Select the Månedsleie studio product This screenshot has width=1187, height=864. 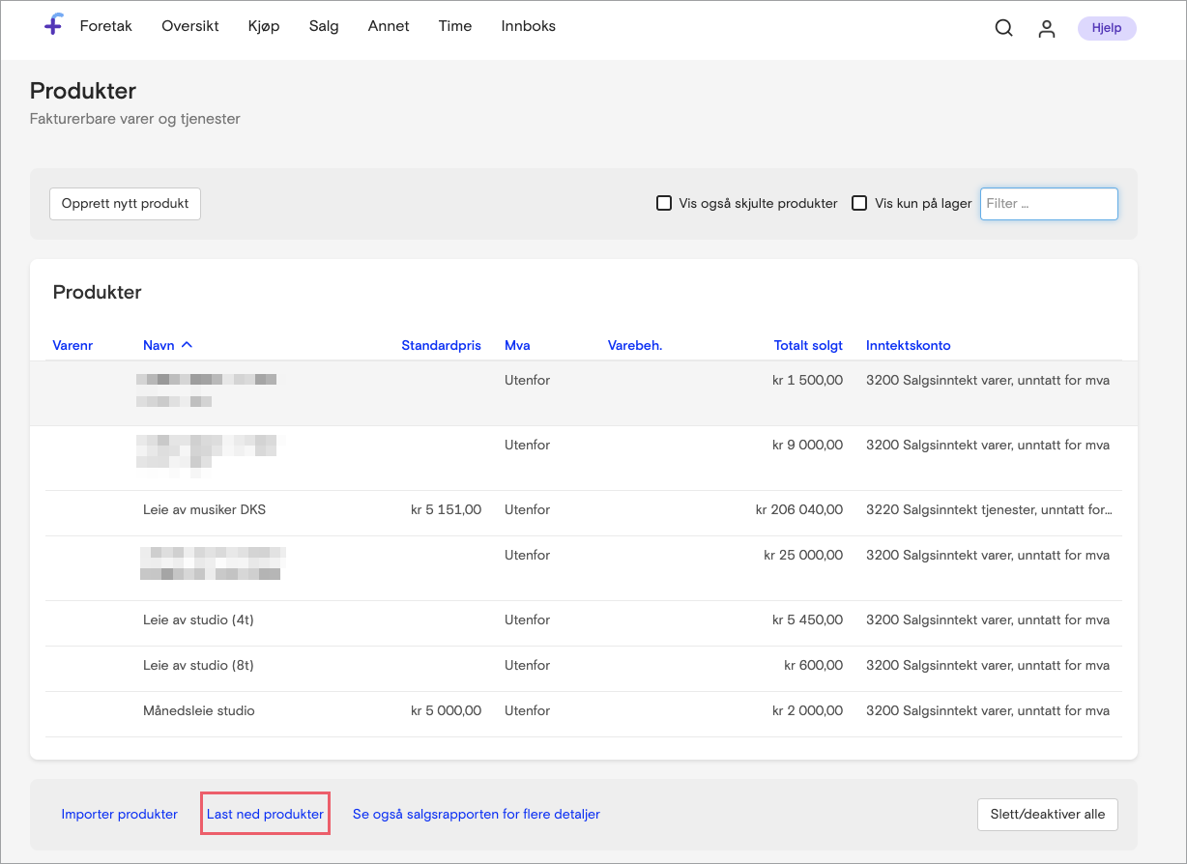[199, 710]
